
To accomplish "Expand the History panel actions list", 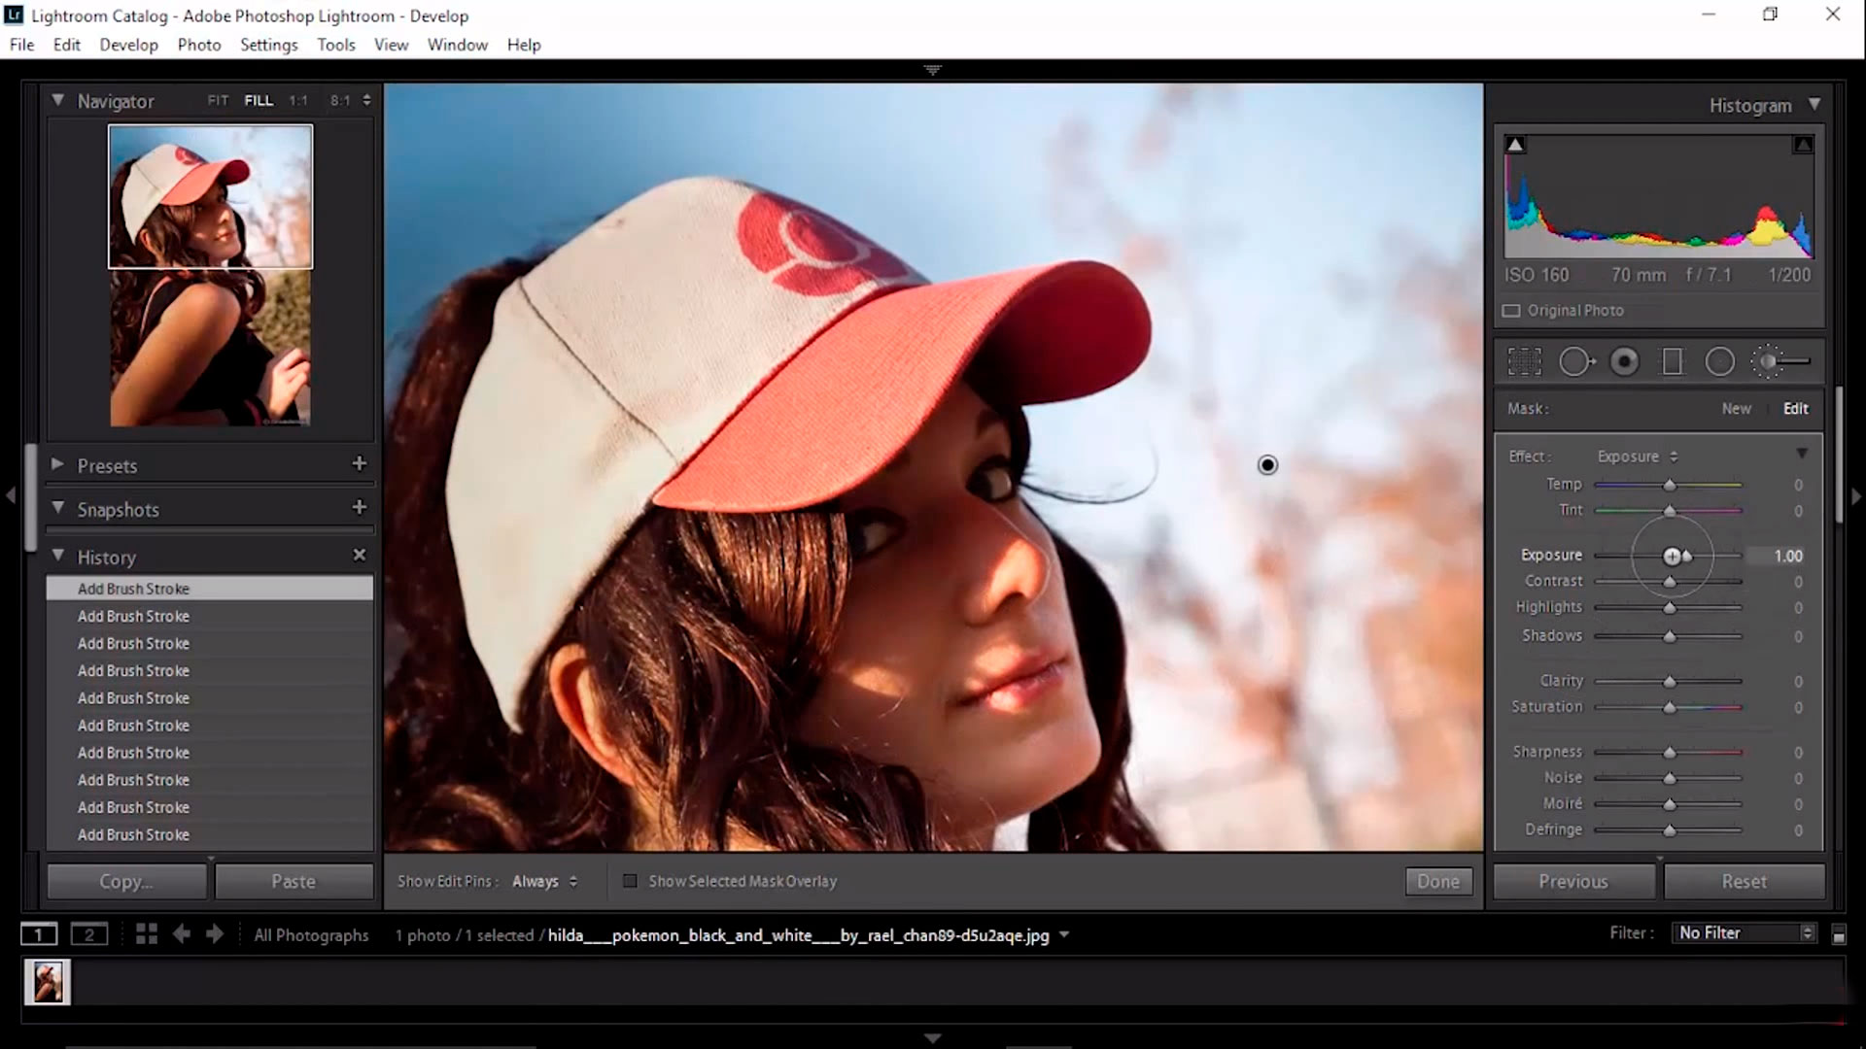I will (x=59, y=556).
